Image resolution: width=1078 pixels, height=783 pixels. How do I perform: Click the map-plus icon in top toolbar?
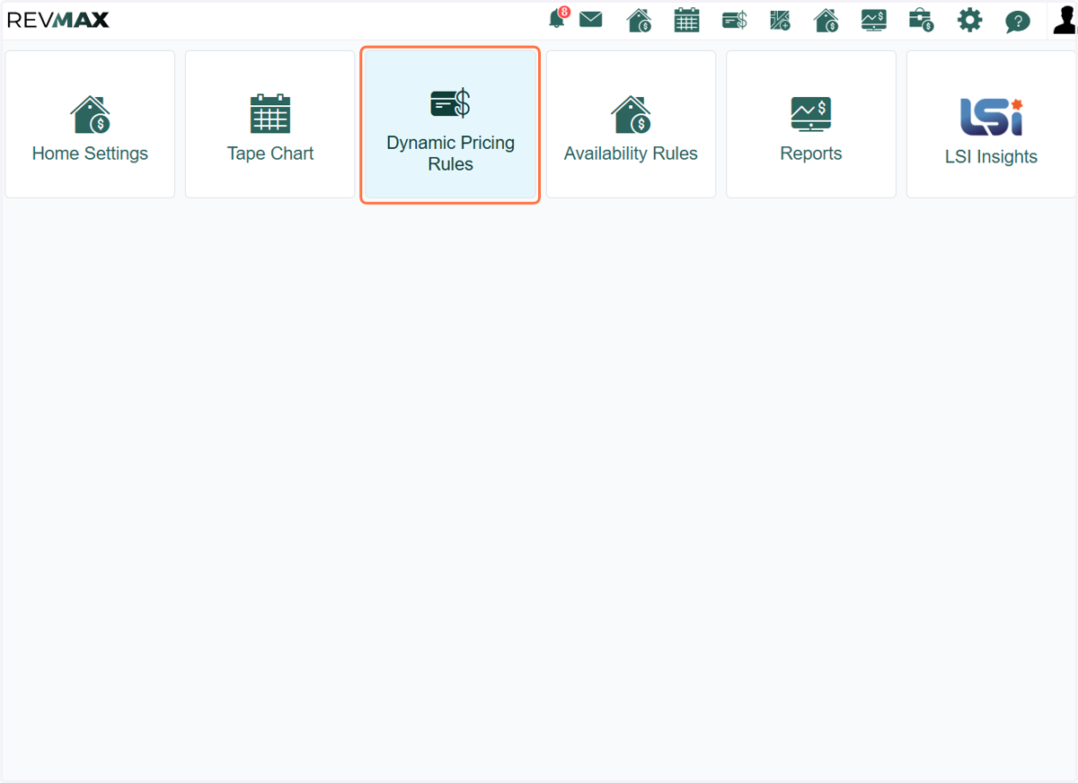pos(780,20)
